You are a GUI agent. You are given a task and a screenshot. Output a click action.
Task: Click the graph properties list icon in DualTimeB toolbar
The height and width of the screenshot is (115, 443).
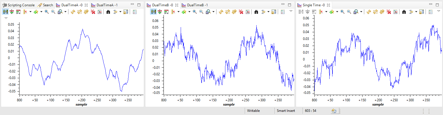(283, 12)
